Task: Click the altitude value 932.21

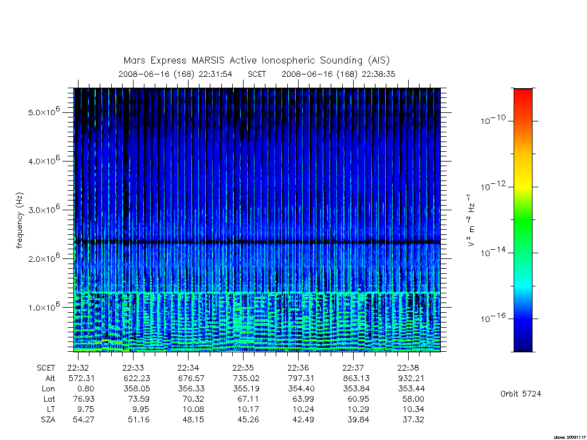Action: pos(411,378)
